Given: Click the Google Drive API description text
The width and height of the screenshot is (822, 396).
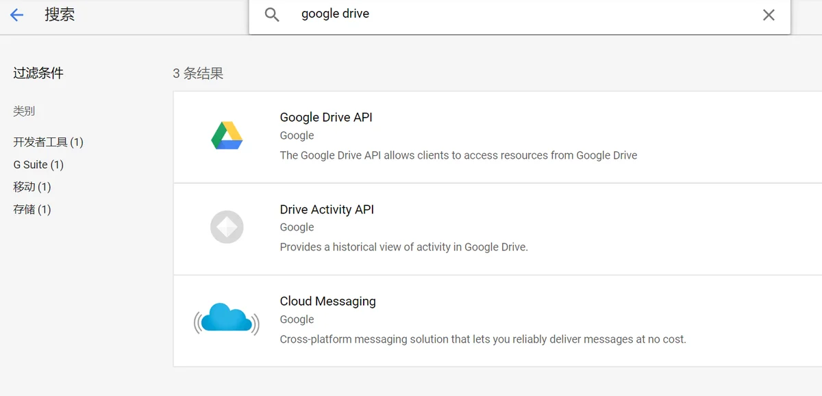Looking at the screenshot, I should pos(458,155).
